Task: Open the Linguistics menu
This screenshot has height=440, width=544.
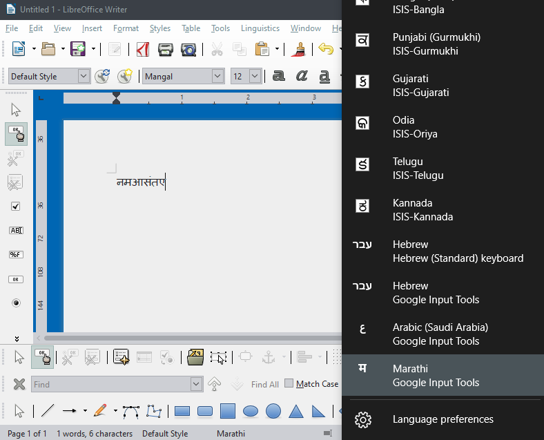Action: pyautogui.click(x=260, y=28)
